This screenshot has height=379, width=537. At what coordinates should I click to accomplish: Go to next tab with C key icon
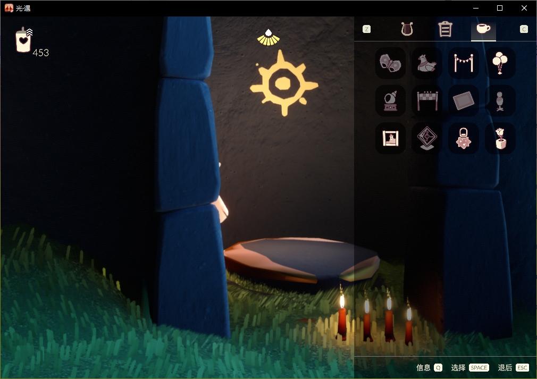(x=524, y=29)
